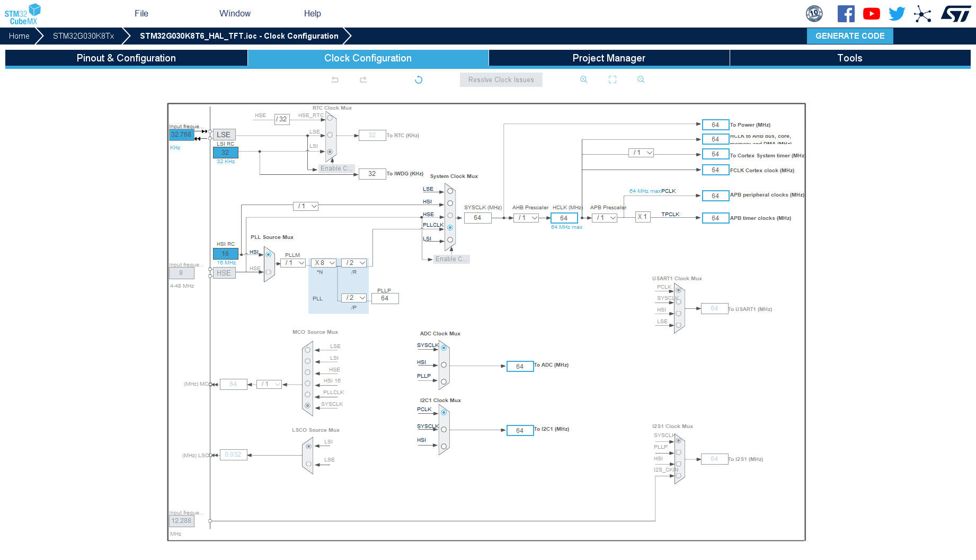Viewport: 976px width, 560px height.
Task: Click the refresh clock tree icon
Action: pos(419,79)
